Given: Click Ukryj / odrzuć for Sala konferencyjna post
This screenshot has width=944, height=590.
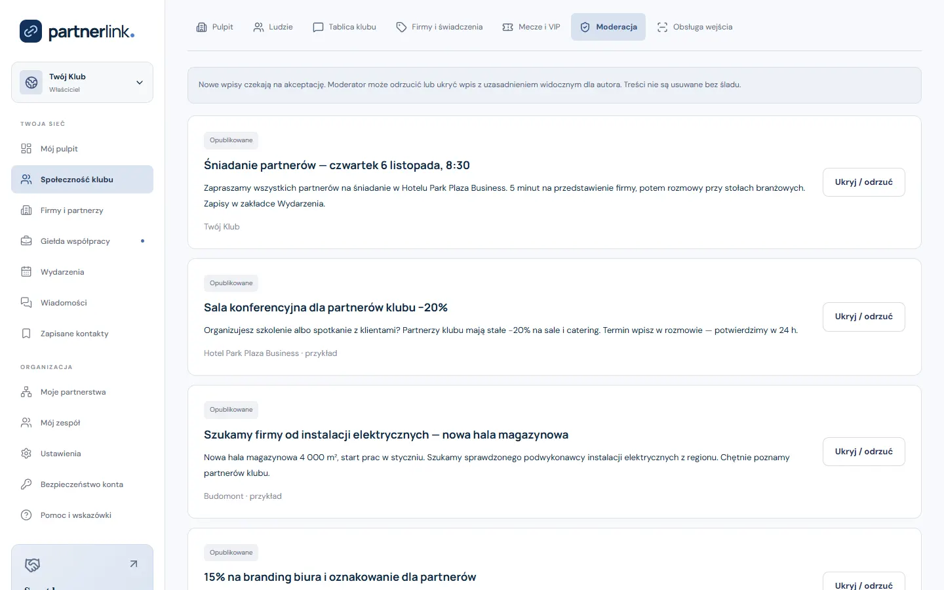Looking at the screenshot, I should 864,317.
